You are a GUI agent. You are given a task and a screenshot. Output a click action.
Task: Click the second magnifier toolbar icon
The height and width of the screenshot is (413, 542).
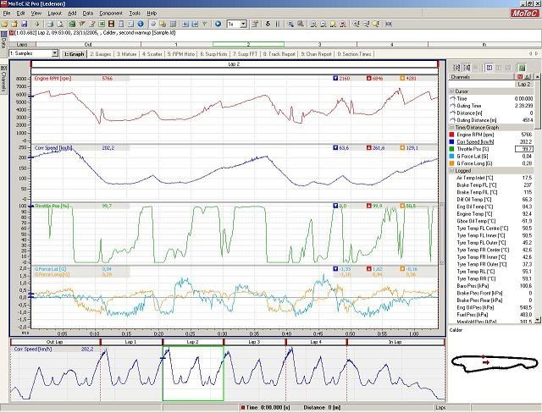pos(301,24)
